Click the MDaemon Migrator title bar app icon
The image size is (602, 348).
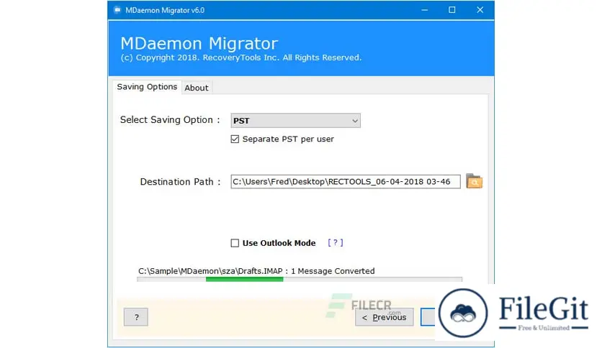pyautogui.click(x=117, y=10)
